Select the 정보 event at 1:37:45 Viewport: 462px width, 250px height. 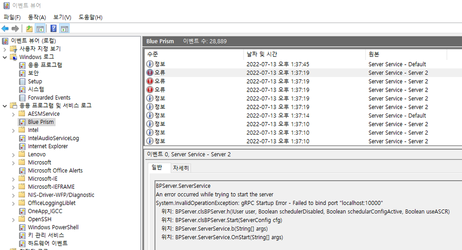(x=303, y=64)
